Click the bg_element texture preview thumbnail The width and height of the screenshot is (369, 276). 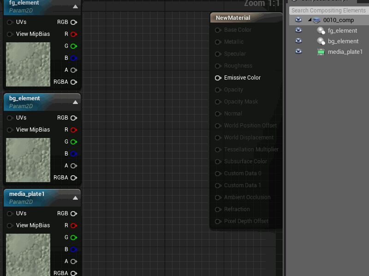[x=28, y=160]
